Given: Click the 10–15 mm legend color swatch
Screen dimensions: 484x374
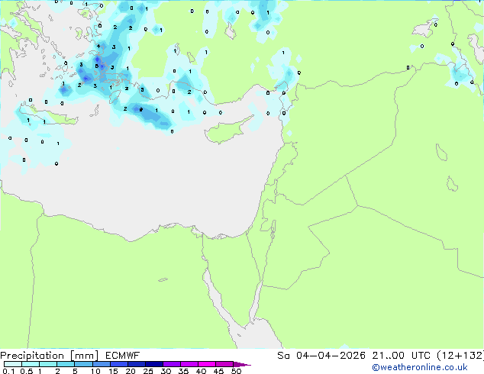Looking at the screenshot, I should point(102,364).
